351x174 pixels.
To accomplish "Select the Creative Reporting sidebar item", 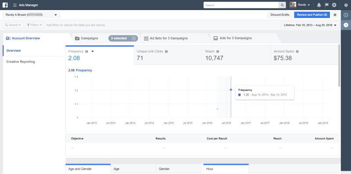I will pyautogui.click(x=21, y=62).
